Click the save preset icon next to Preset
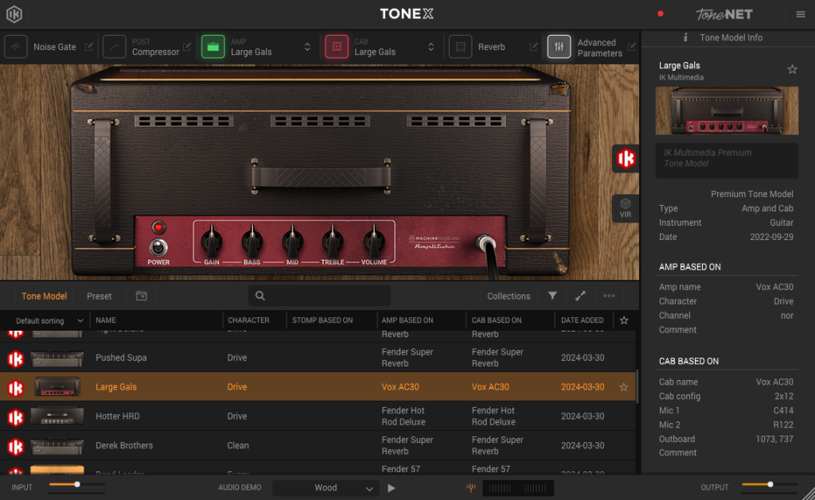 [142, 296]
